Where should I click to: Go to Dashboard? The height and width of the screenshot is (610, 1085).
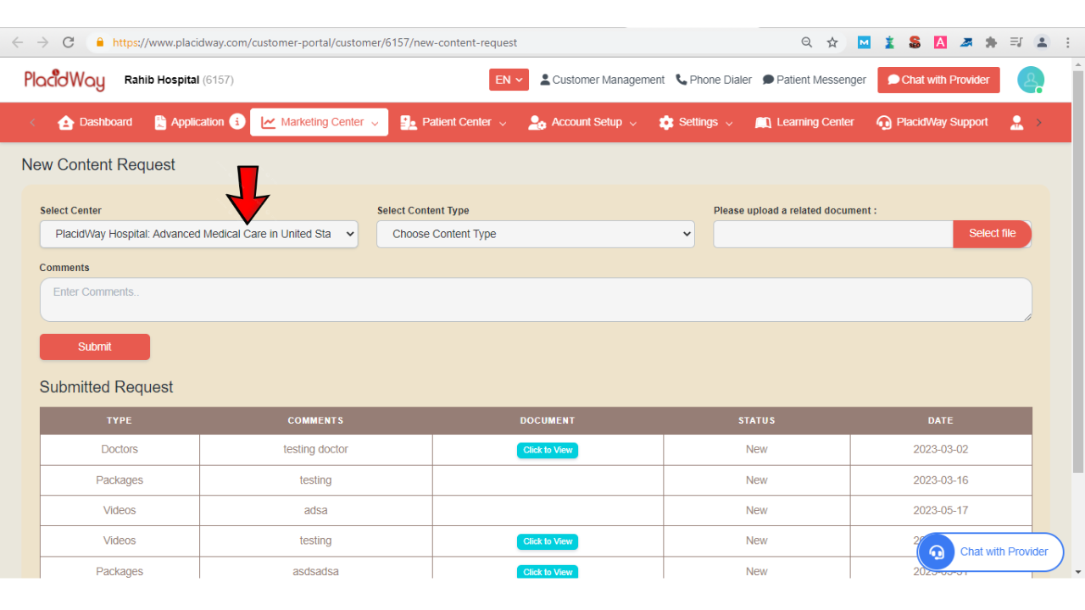click(x=95, y=122)
